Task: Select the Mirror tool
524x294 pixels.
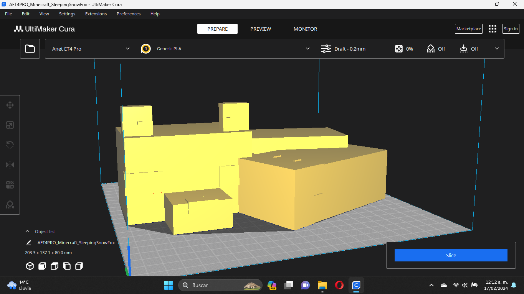Action: click(10, 164)
